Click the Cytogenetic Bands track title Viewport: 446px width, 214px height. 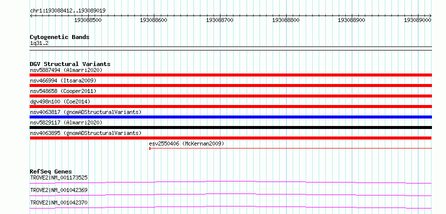pos(60,37)
